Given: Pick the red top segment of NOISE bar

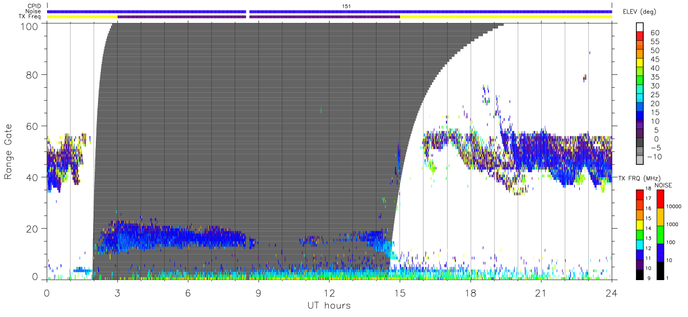Looking at the screenshot, I should [x=660, y=199].
